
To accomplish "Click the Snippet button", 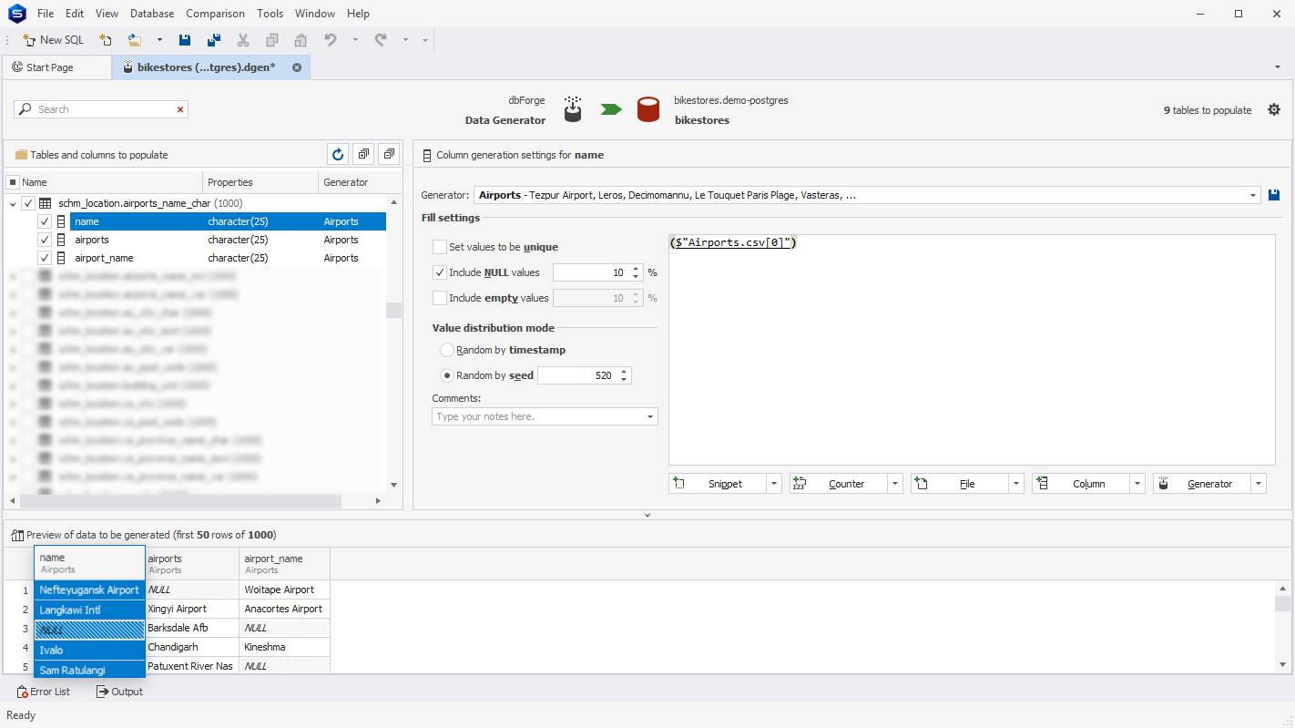I will click(x=718, y=484).
